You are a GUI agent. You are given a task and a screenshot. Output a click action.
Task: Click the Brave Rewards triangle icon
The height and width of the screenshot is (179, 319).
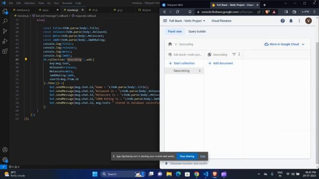pos(274,12)
